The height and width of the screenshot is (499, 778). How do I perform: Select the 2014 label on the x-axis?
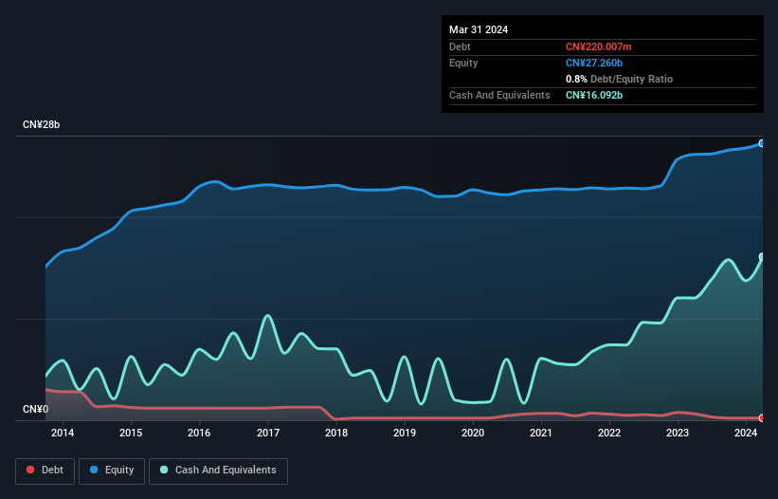click(63, 434)
